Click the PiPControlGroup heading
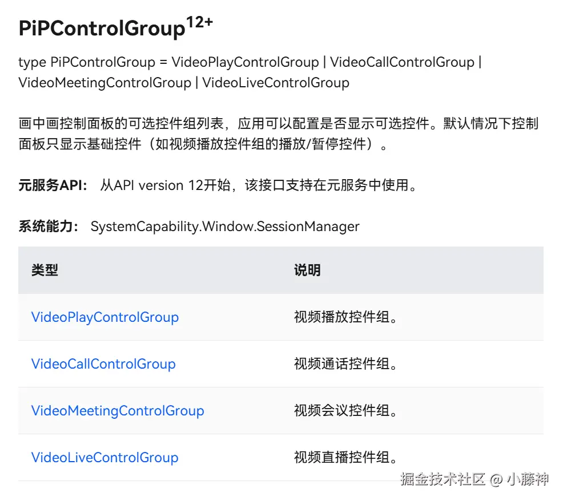Screen dimensions: 563x501 (102, 29)
